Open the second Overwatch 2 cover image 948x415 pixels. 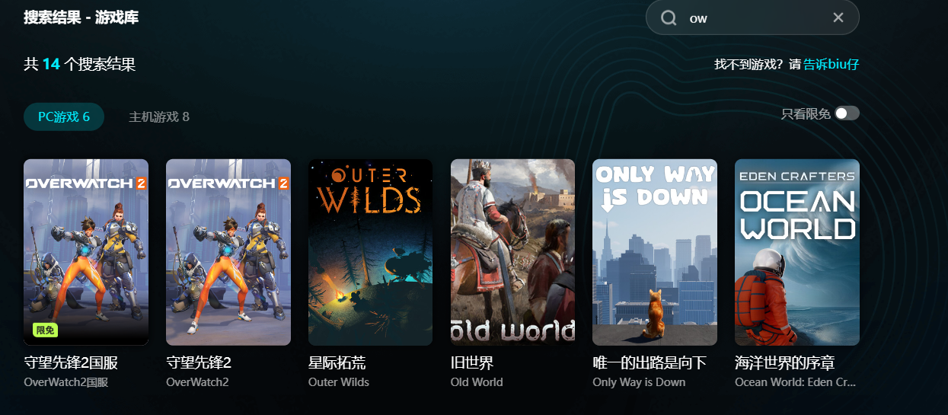tap(228, 252)
